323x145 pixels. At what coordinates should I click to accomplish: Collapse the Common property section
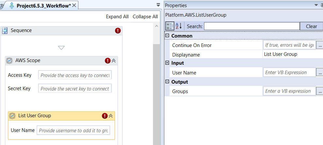pos(167,36)
